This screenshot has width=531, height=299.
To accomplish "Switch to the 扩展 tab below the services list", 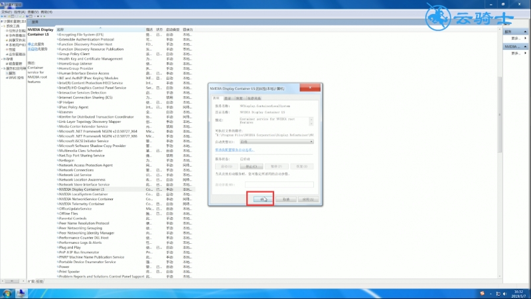I will point(31,281).
